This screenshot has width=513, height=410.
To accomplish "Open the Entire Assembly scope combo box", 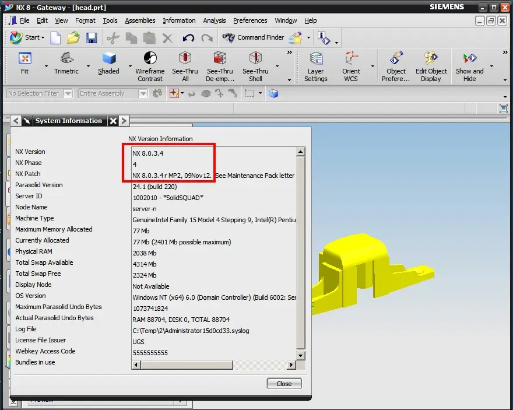I will (x=113, y=93).
